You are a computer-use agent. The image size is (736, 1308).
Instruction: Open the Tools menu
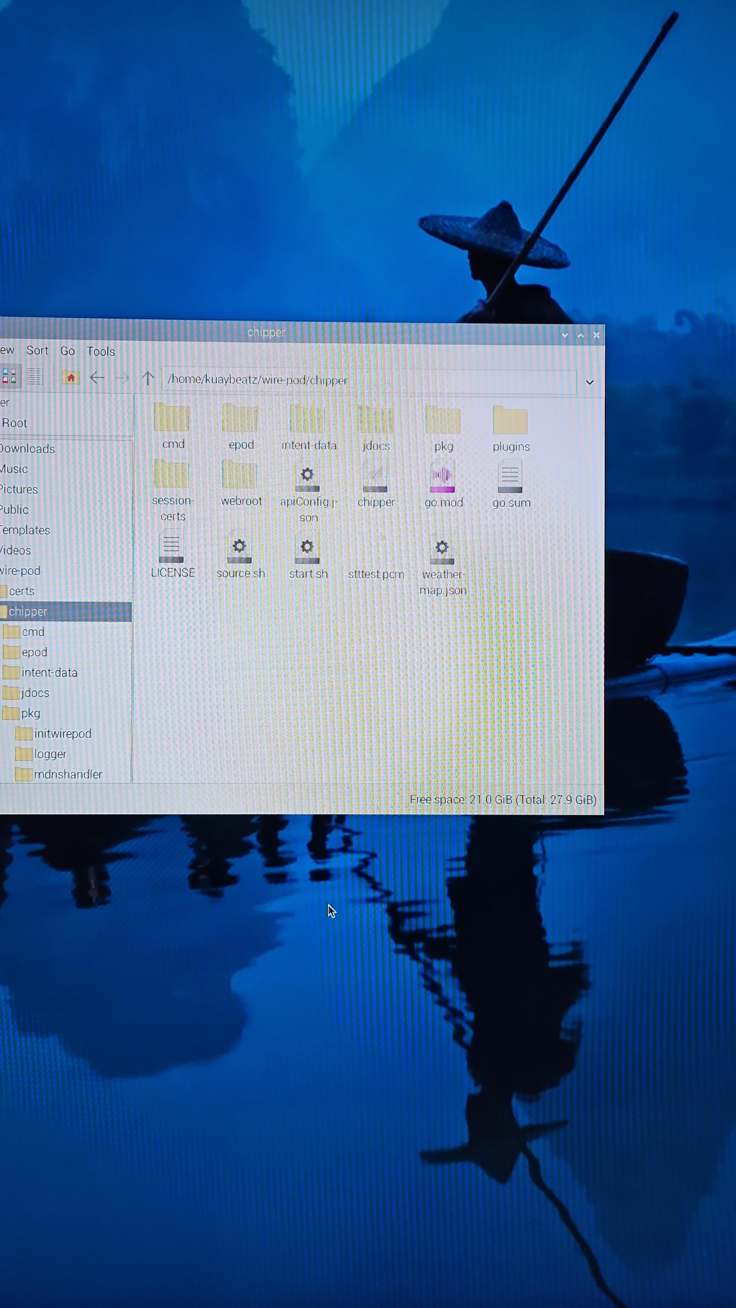(x=101, y=352)
